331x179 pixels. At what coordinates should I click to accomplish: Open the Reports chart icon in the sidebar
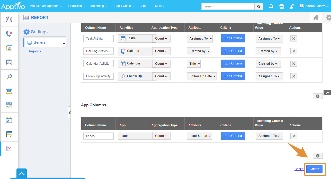coord(9,148)
